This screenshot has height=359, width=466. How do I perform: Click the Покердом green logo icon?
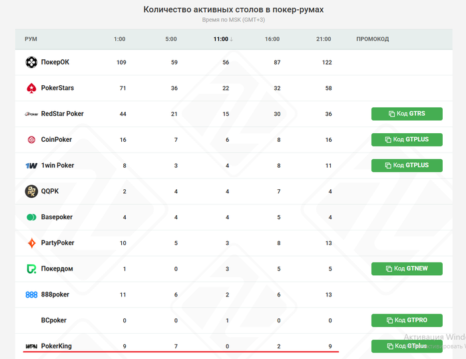pyautogui.click(x=31, y=269)
